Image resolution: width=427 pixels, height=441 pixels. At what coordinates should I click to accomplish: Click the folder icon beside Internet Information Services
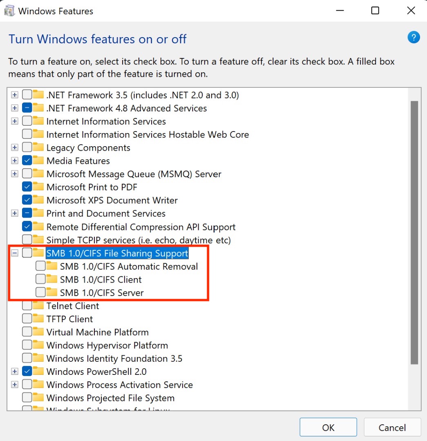[x=38, y=121]
